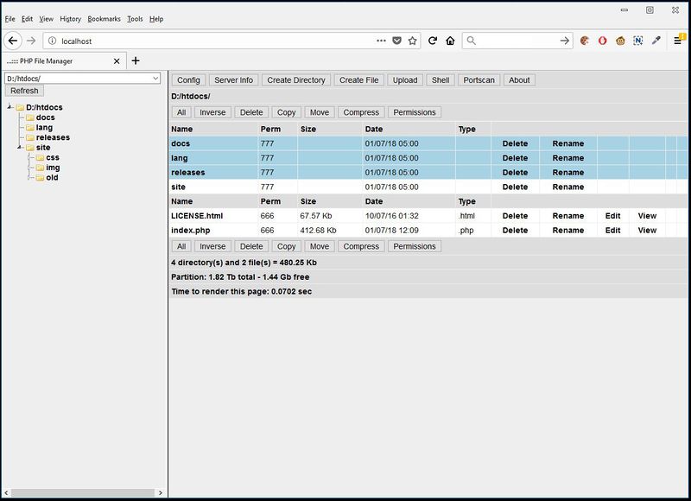Click the docs folder icon in tree
The width and height of the screenshot is (691, 501).
[30, 117]
